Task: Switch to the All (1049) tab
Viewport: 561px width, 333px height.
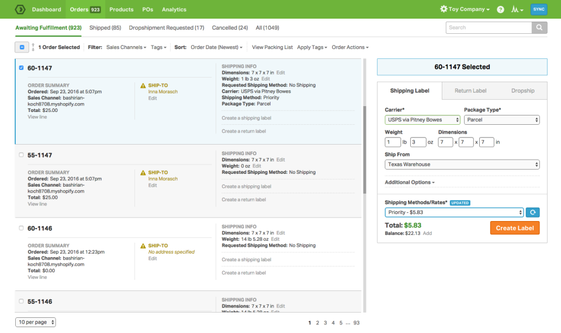Action: click(267, 28)
